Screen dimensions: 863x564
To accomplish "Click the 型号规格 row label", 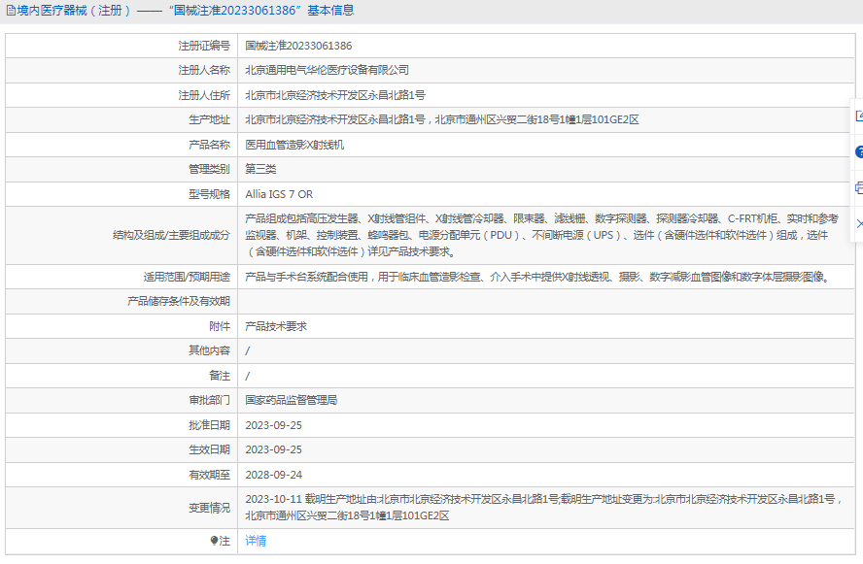I will (209, 194).
